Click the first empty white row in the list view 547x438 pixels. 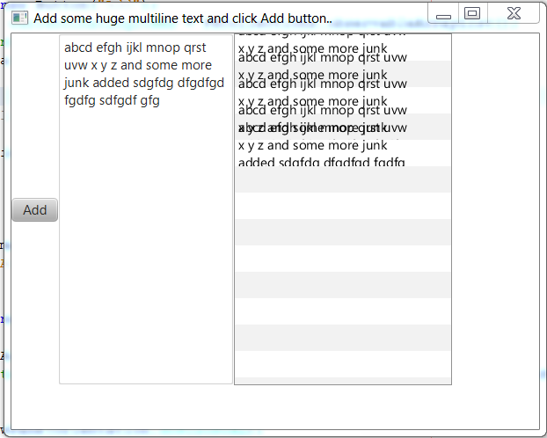click(343, 206)
